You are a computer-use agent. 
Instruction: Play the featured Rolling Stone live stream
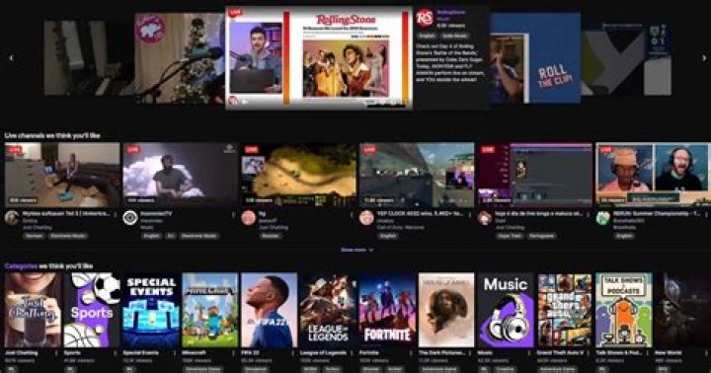click(318, 57)
